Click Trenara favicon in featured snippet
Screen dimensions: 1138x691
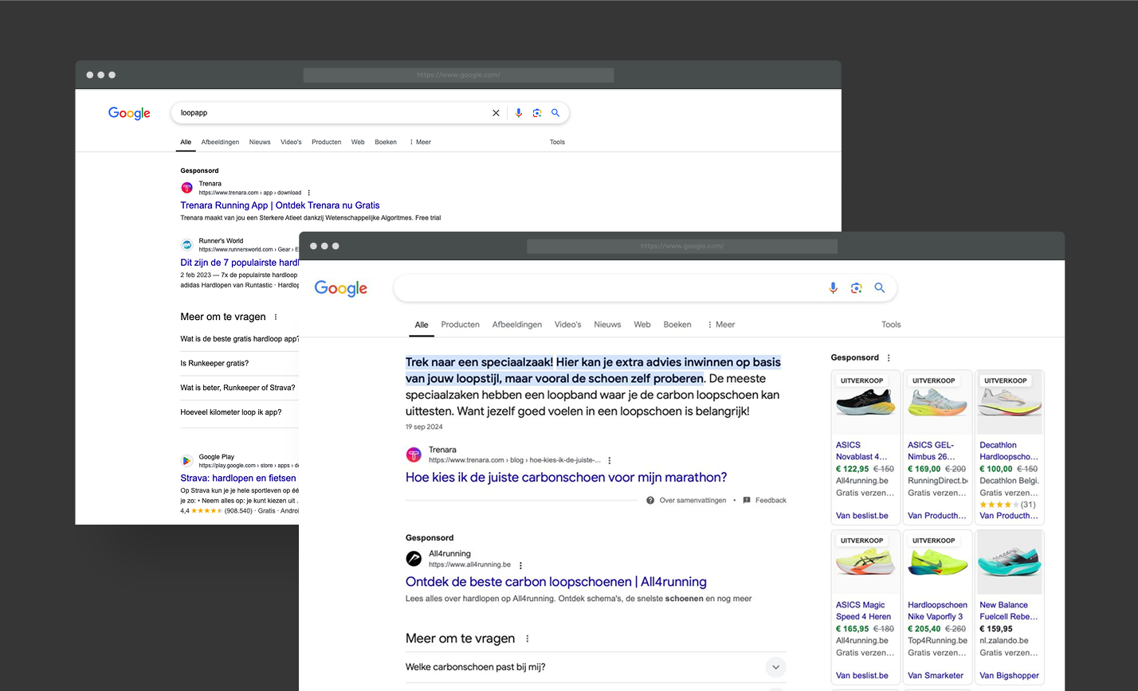click(x=414, y=455)
